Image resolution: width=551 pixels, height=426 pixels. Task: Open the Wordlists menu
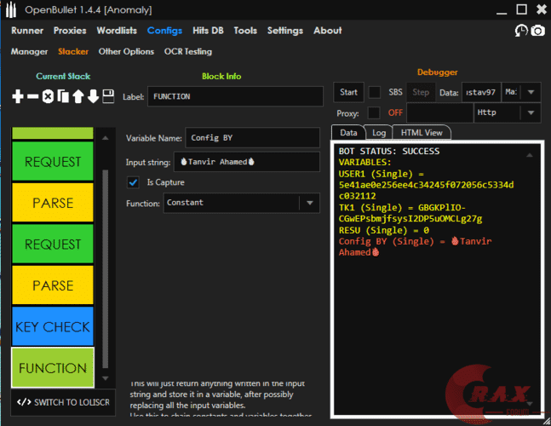tap(117, 31)
